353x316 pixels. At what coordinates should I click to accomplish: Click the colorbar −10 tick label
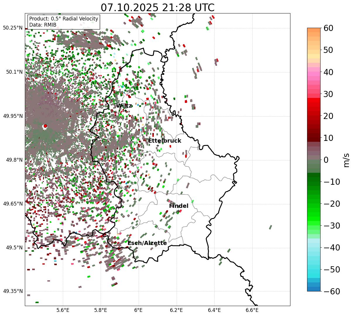pyautogui.click(x=332, y=182)
